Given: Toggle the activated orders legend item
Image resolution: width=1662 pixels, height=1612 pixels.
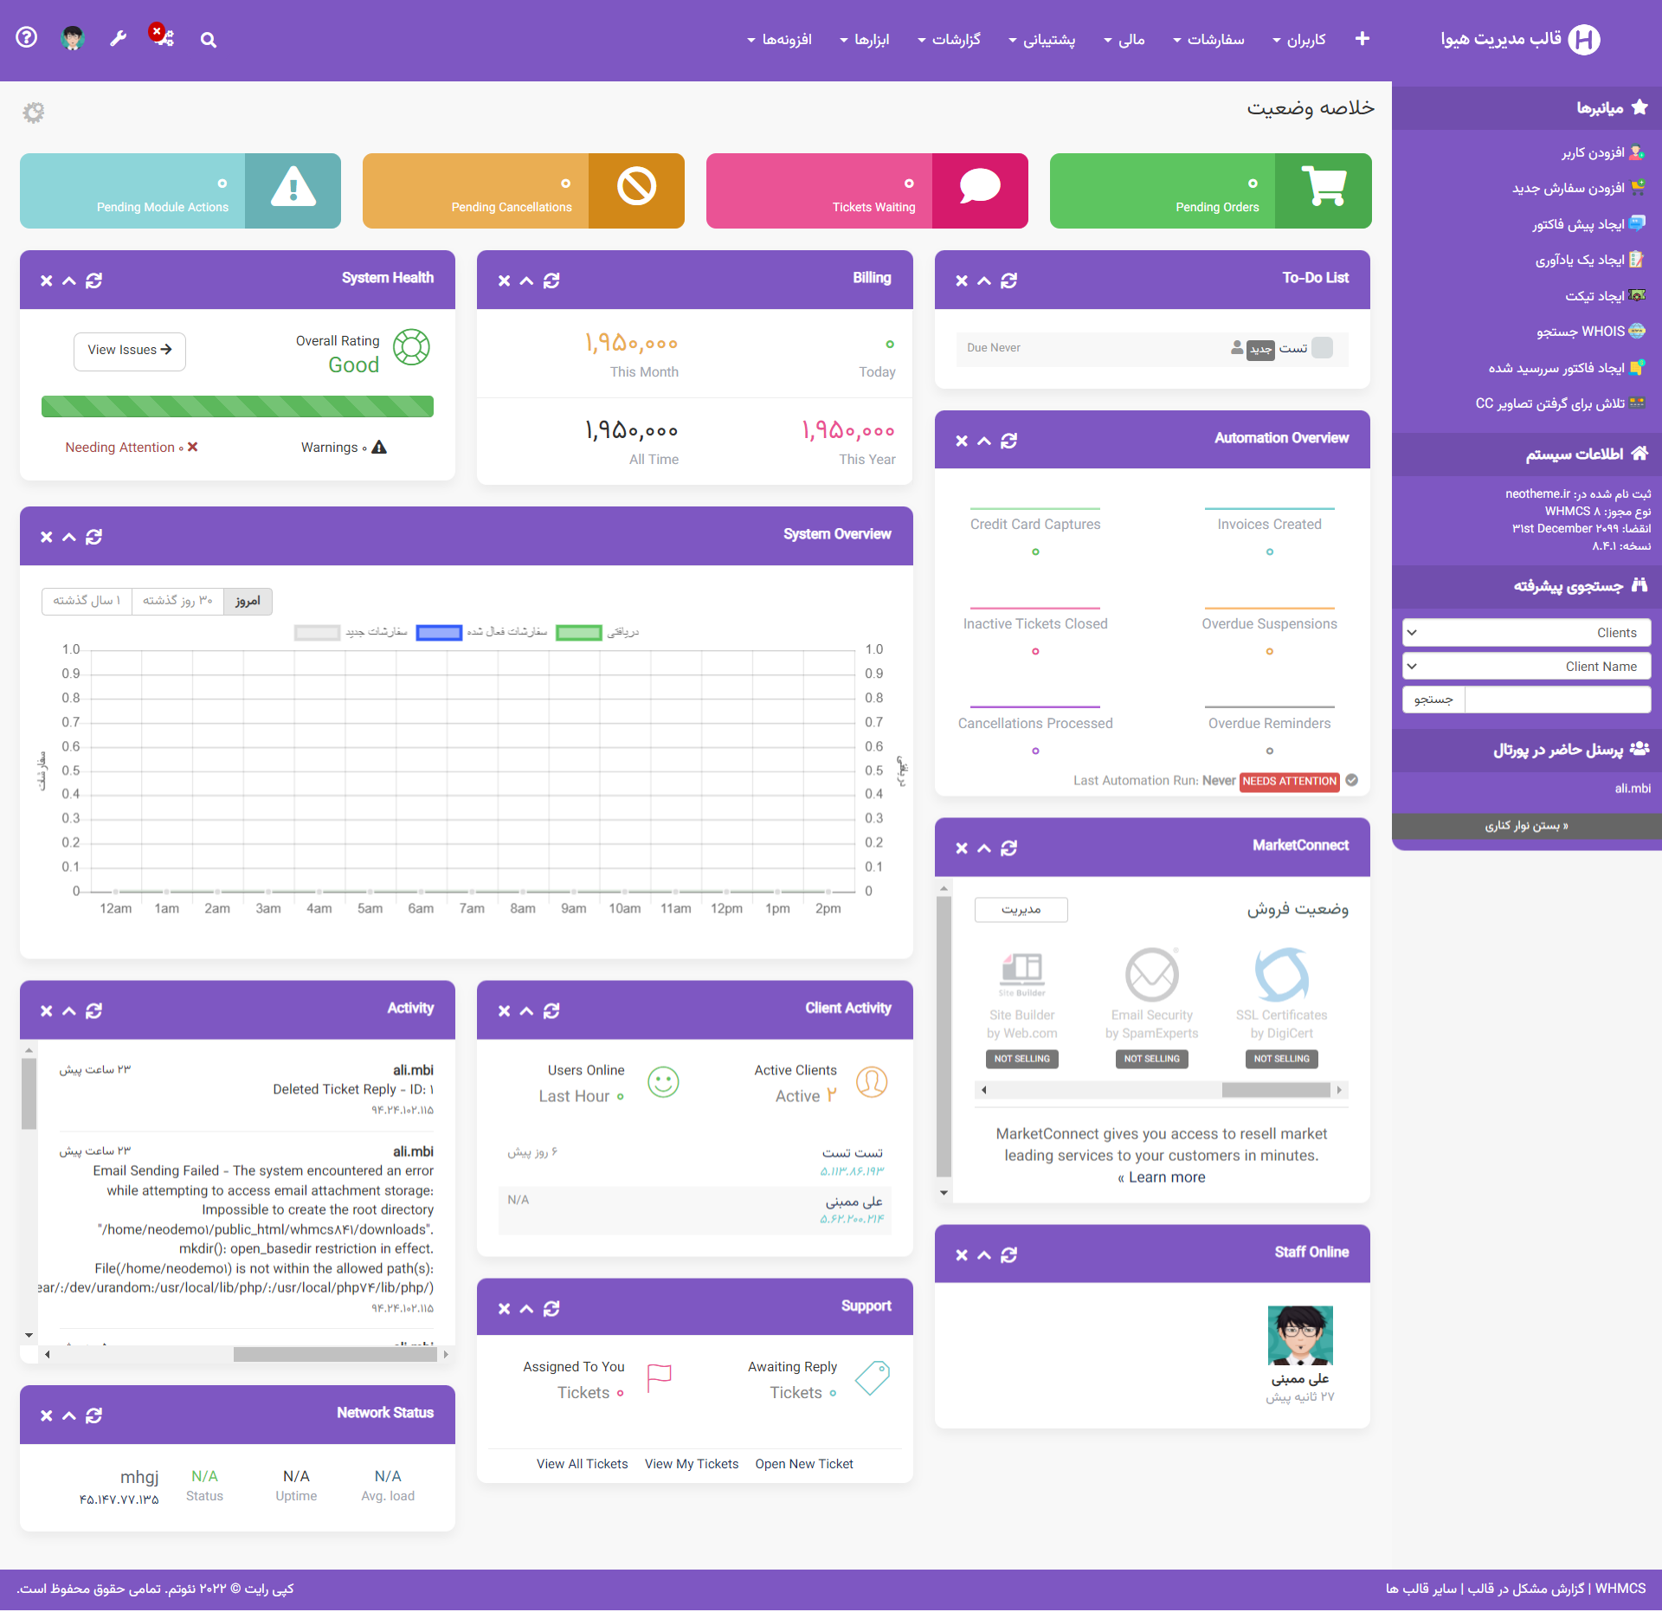Looking at the screenshot, I should pos(439,633).
